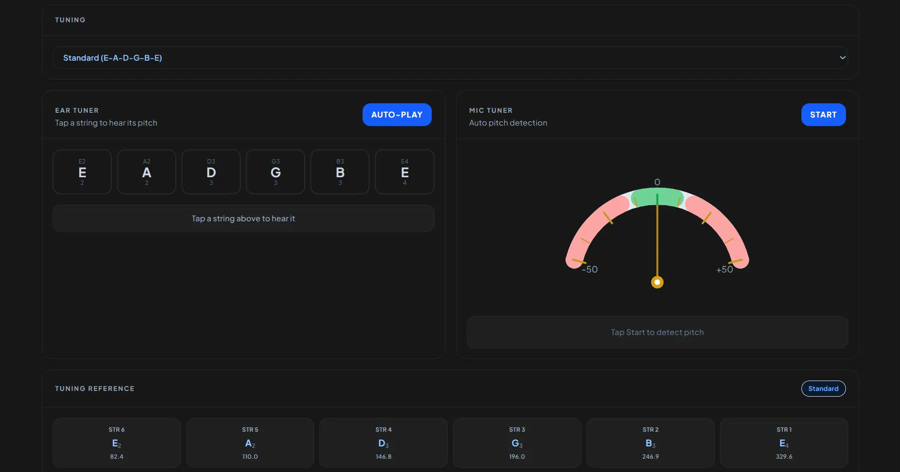Click the Tuning section heading
This screenshot has height=472, width=900.
click(x=70, y=20)
